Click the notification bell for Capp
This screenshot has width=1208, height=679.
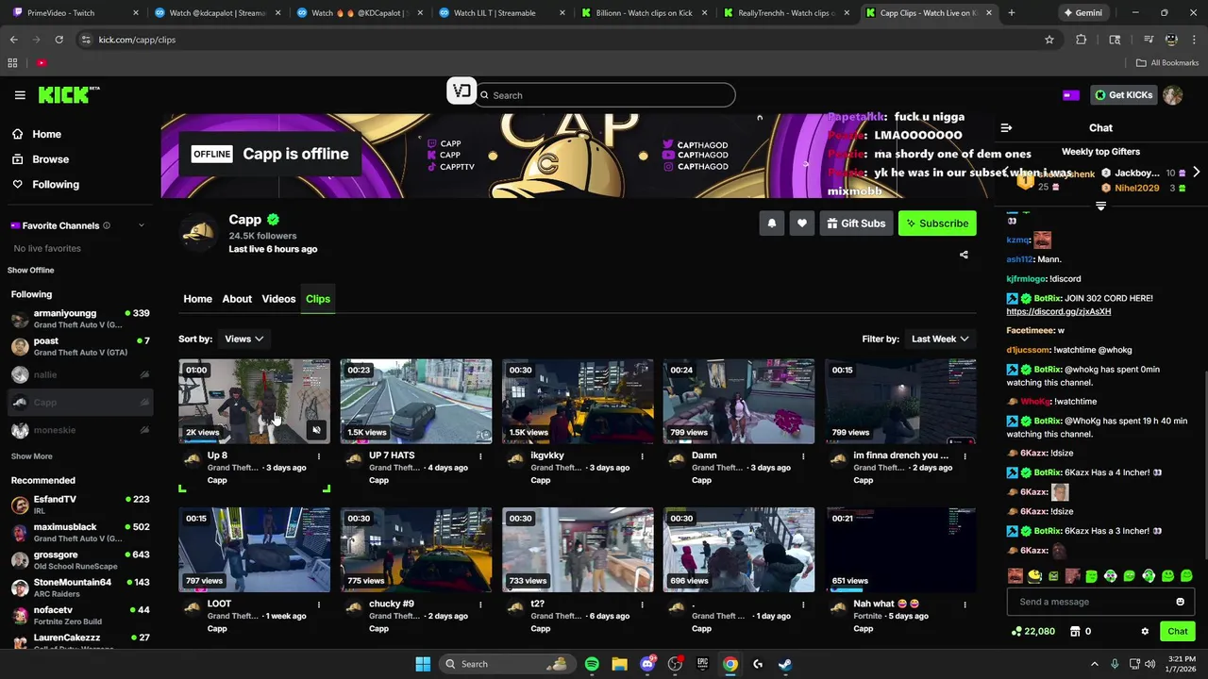point(772,224)
